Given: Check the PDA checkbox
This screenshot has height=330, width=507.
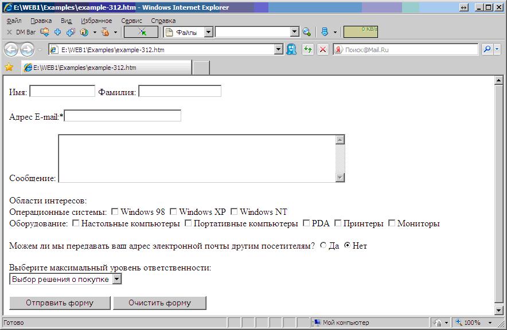Looking at the screenshot, I should pyautogui.click(x=306, y=223).
